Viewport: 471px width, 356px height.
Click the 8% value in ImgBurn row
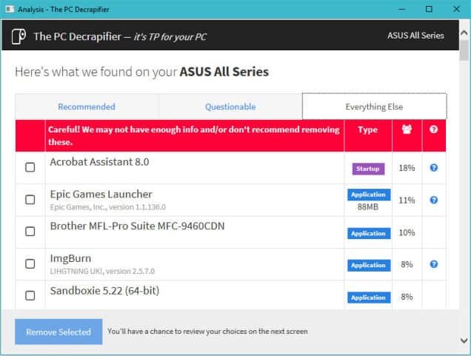[407, 264]
